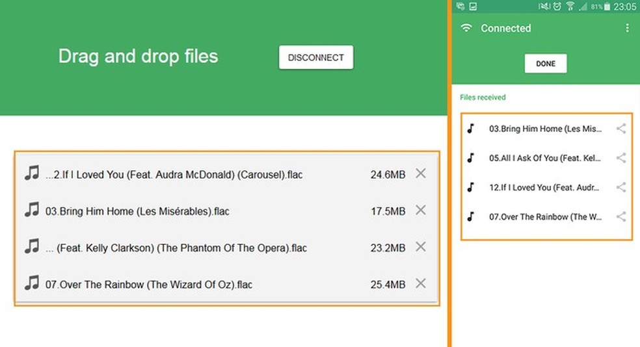640x347 pixels.
Task: Click the 23.2MB file size
Action: click(388, 248)
